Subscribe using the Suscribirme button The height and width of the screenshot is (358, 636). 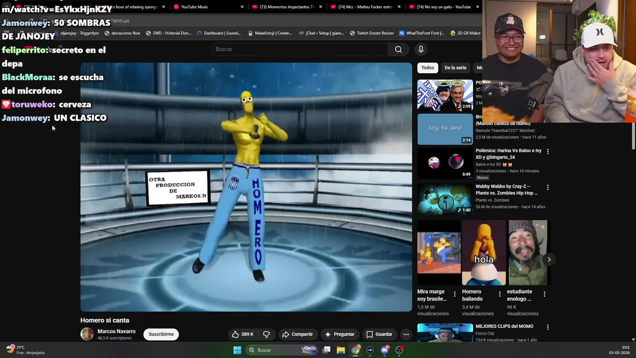(x=161, y=334)
